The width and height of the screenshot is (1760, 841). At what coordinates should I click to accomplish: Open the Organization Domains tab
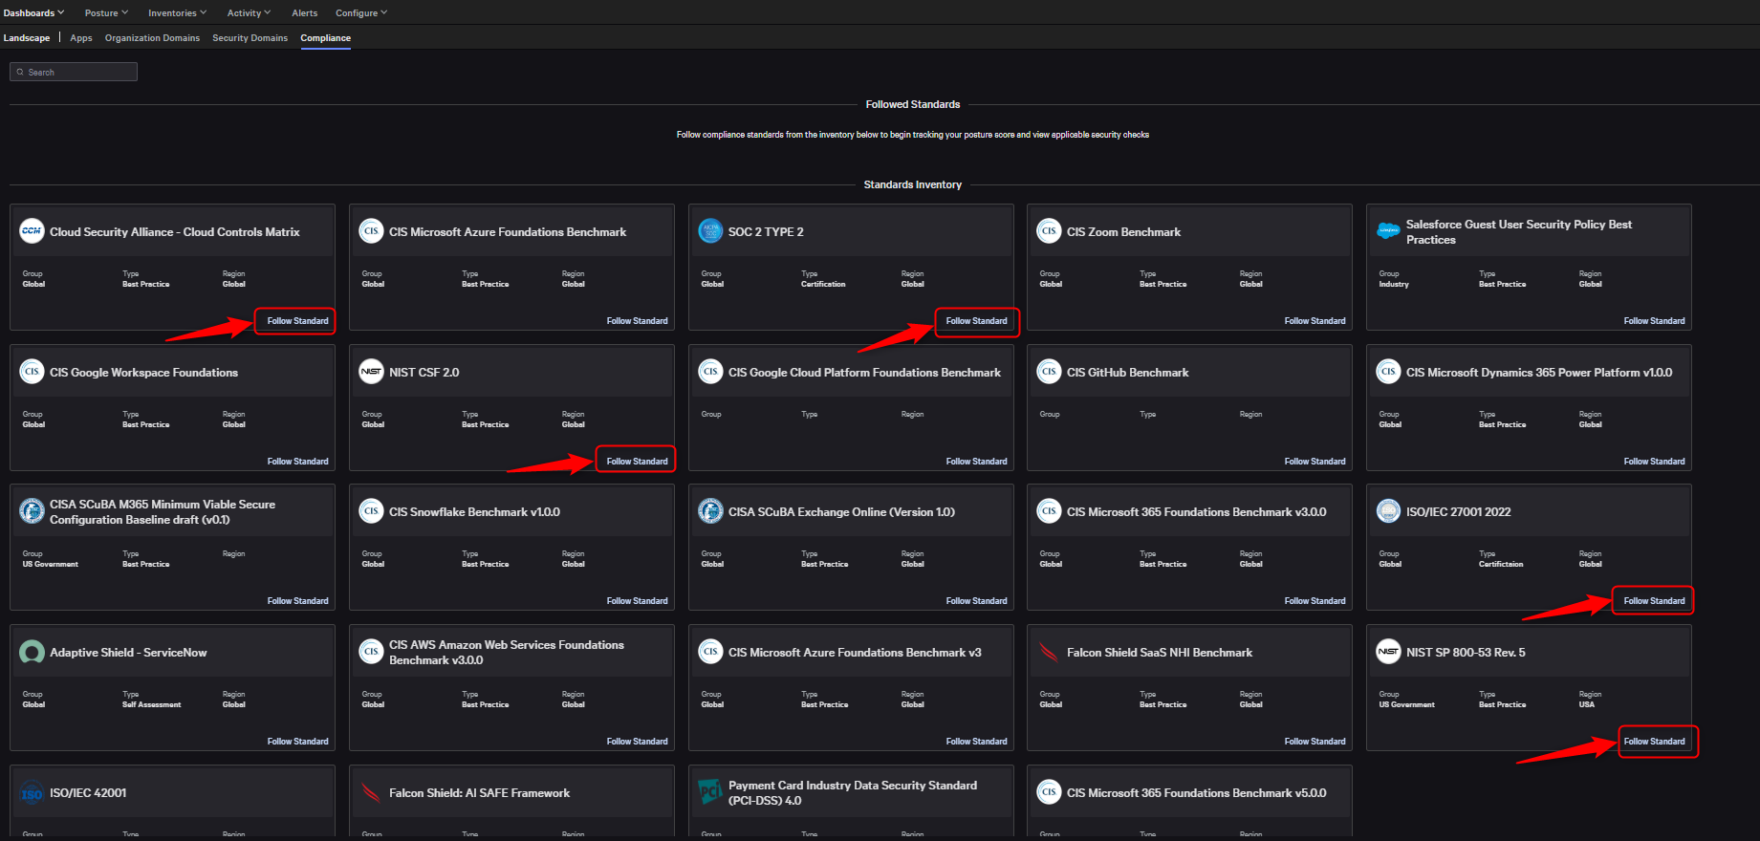coord(152,38)
